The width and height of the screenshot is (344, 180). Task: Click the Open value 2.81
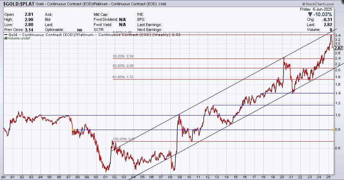click(x=29, y=14)
